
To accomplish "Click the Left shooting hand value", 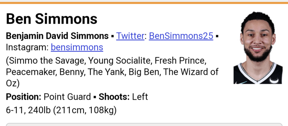I will pos(140,97).
